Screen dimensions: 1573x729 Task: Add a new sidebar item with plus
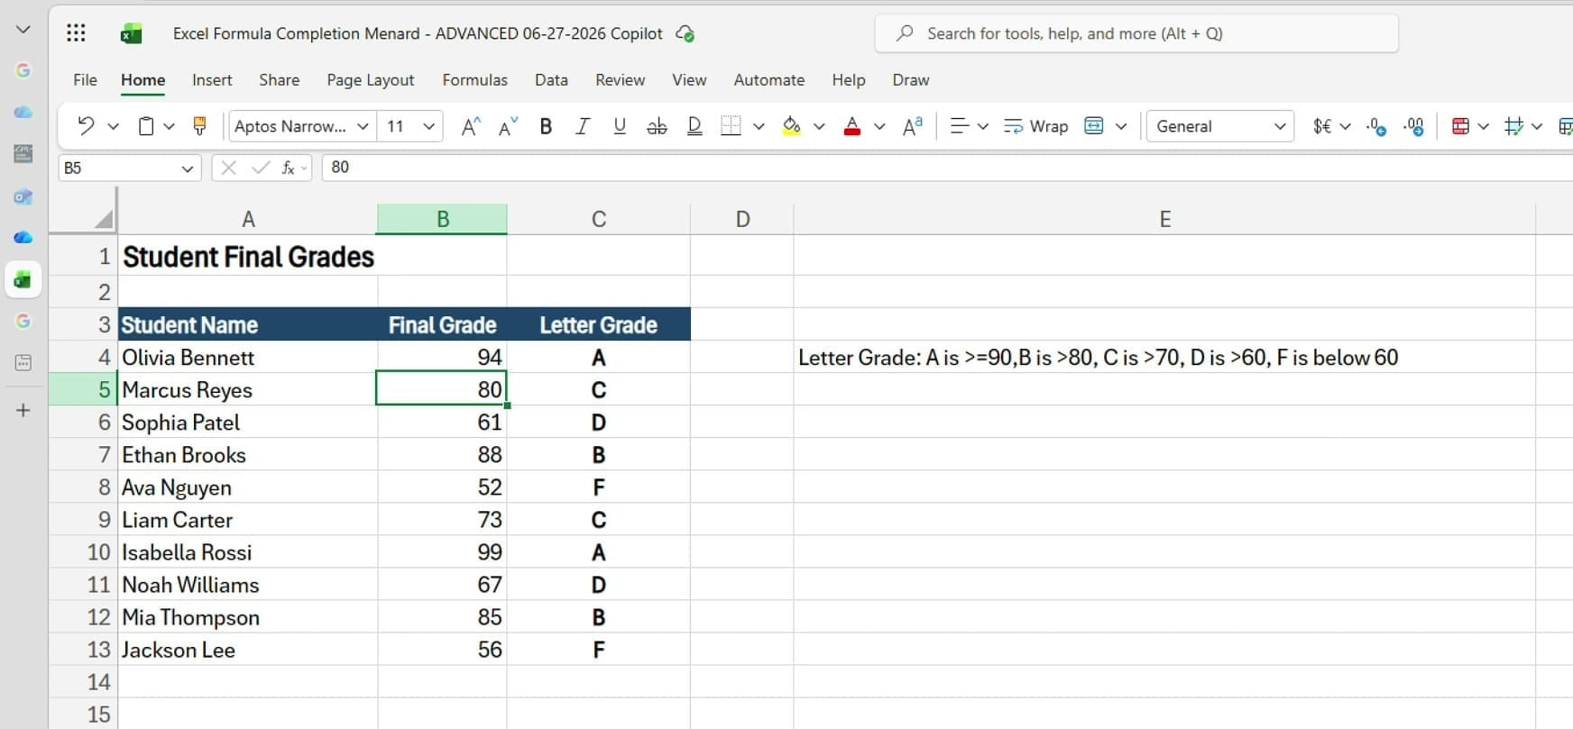coord(23,410)
